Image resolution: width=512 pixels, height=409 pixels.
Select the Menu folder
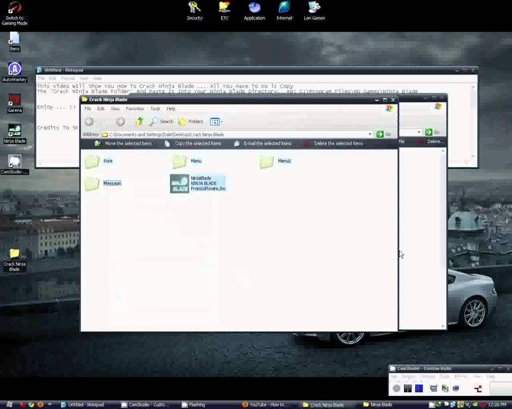[187, 161]
